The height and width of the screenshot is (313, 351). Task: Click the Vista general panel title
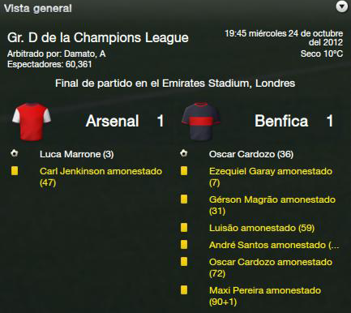point(38,8)
